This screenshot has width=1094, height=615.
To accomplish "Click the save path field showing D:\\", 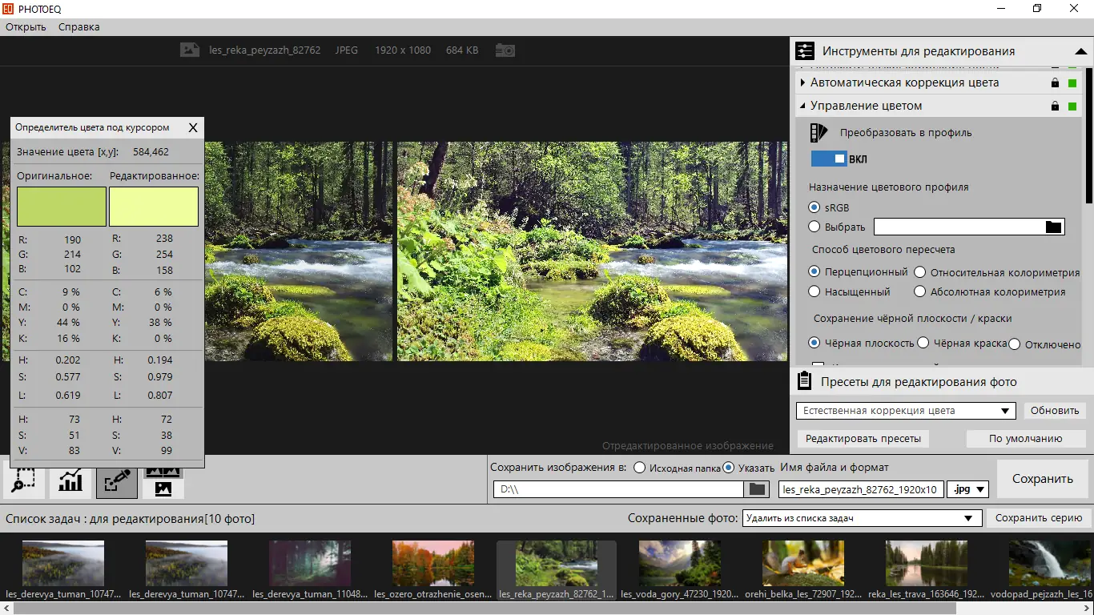I will pos(619,489).
